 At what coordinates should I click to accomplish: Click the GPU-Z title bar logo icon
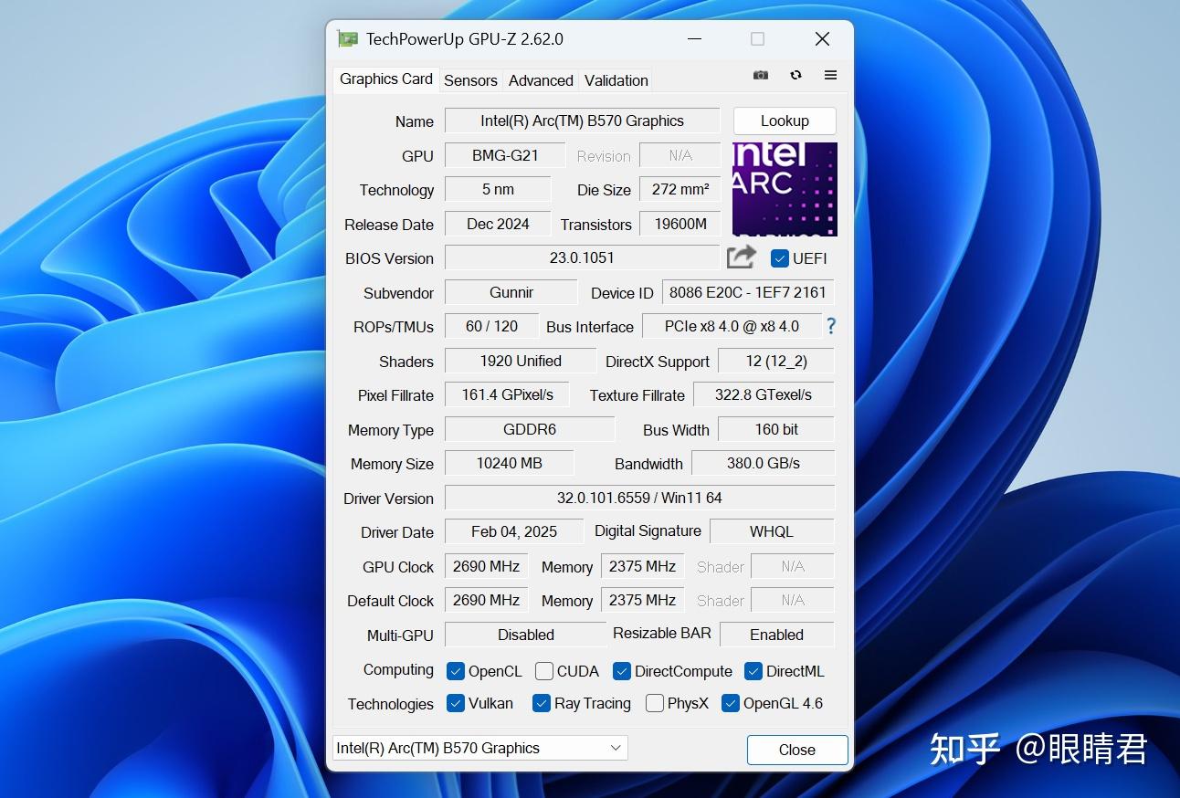348,38
